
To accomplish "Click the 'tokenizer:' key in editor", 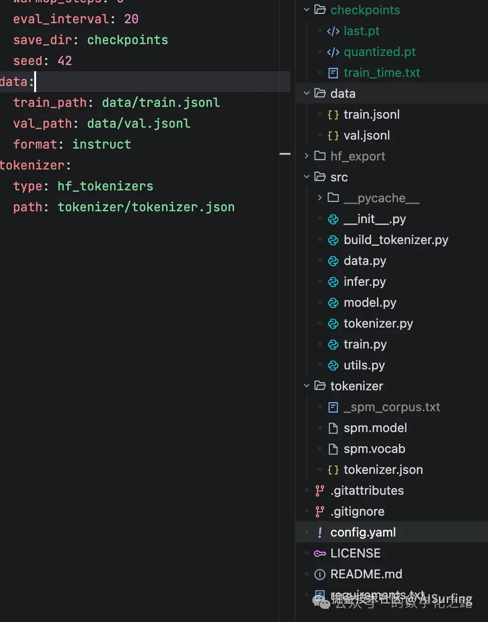I will (x=35, y=165).
